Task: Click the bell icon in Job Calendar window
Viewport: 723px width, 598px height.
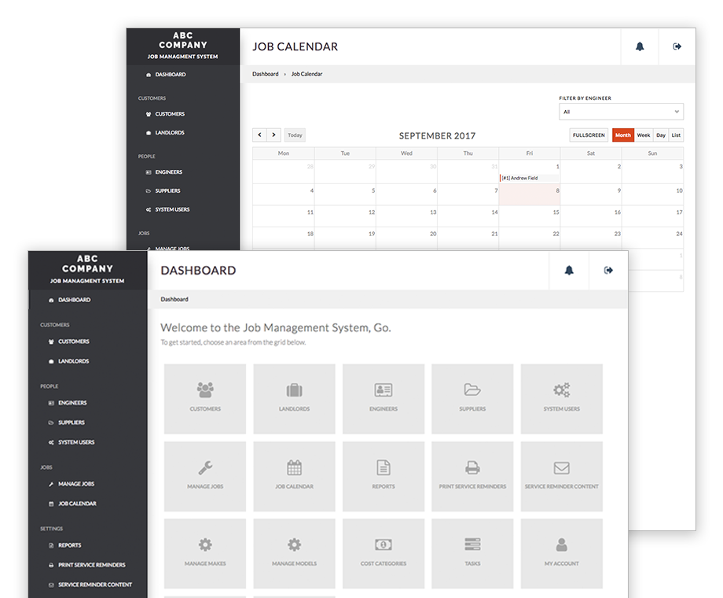Action: click(x=640, y=46)
